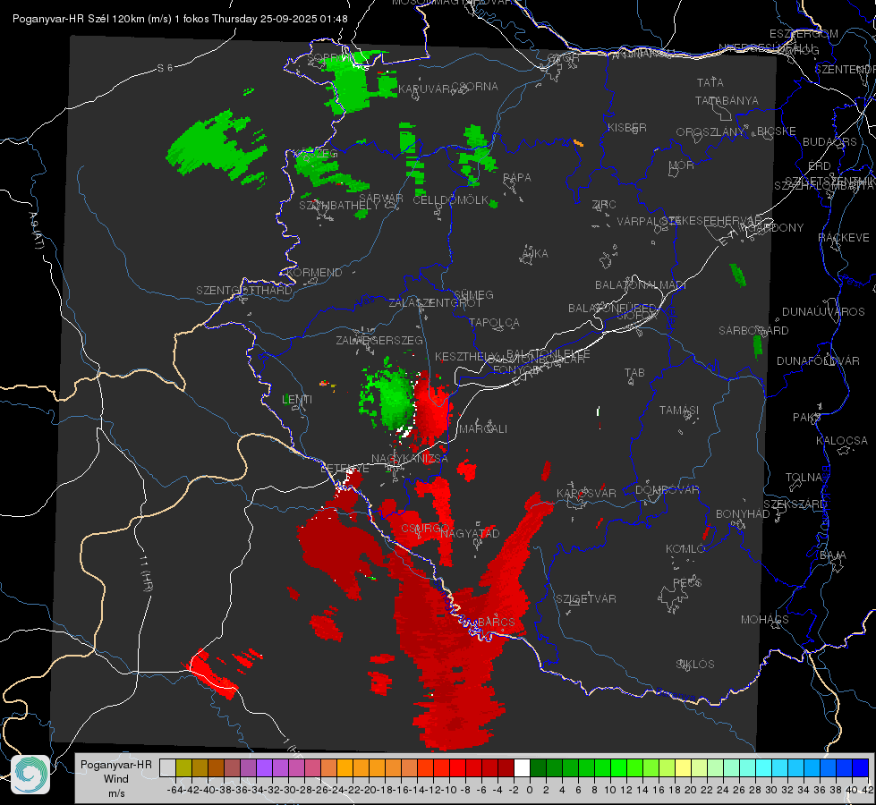
Task: Select the SARBOGARD label
Action: tap(753, 331)
